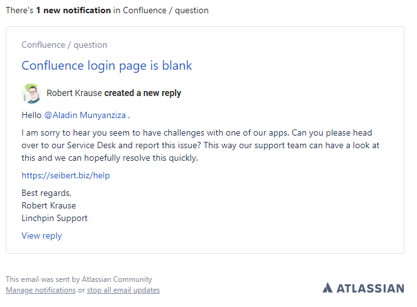Image resolution: width=417 pixels, height=307 pixels.
Task: Click author name next to the avatar
Action: click(x=74, y=93)
